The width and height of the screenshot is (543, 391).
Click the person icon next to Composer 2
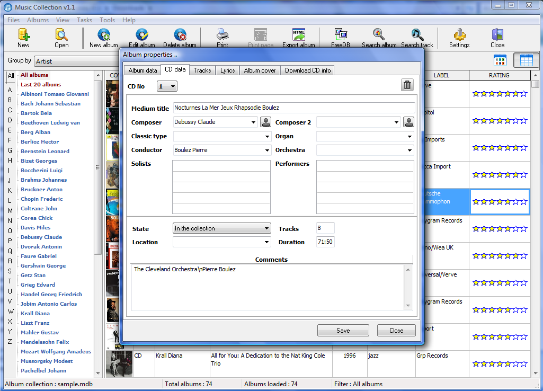pos(408,122)
